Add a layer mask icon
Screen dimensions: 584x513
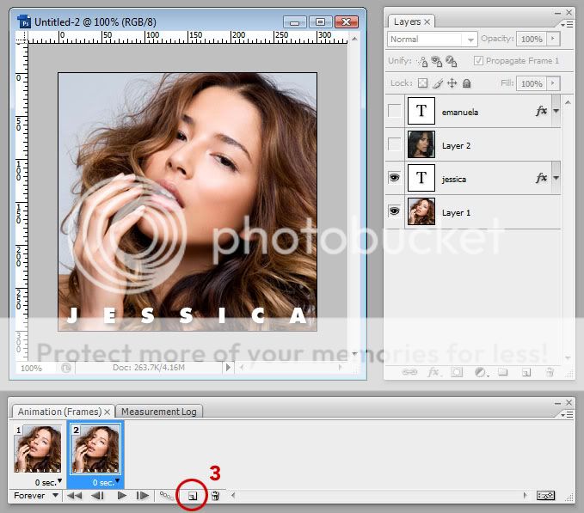(x=458, y=372)
